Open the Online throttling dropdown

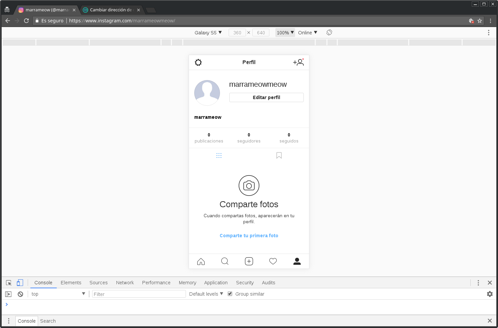click(307, 33)
